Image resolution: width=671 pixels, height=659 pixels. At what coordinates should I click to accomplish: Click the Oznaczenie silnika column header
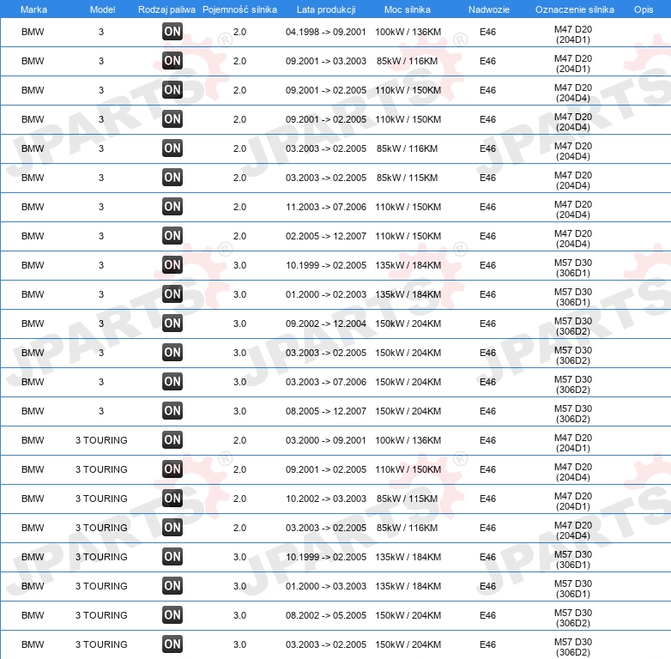[574, 9]
